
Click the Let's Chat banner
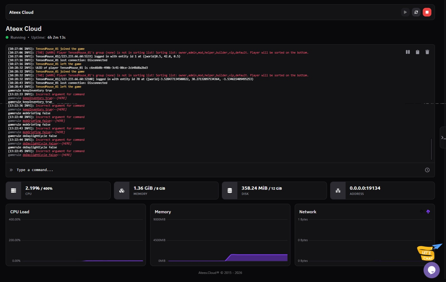[426, 253]
